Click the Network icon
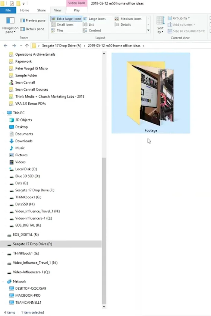Viewport: 211px width, 316px height. [x=9, y=282]
